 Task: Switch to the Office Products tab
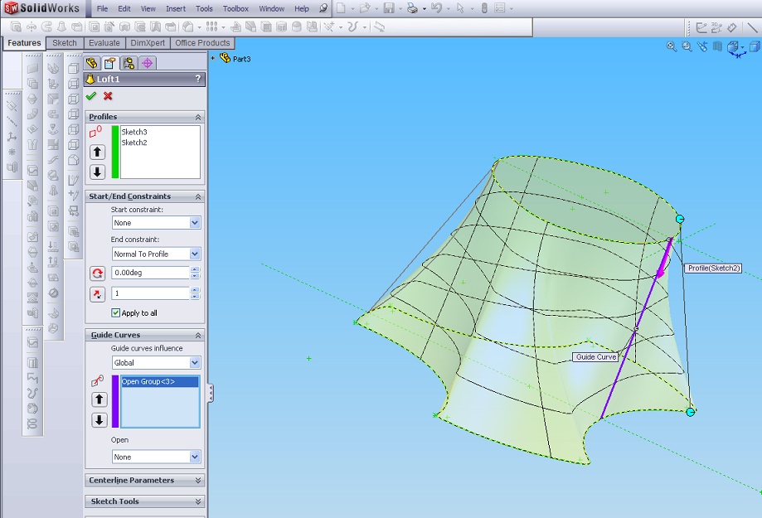(x=202, y=43)
